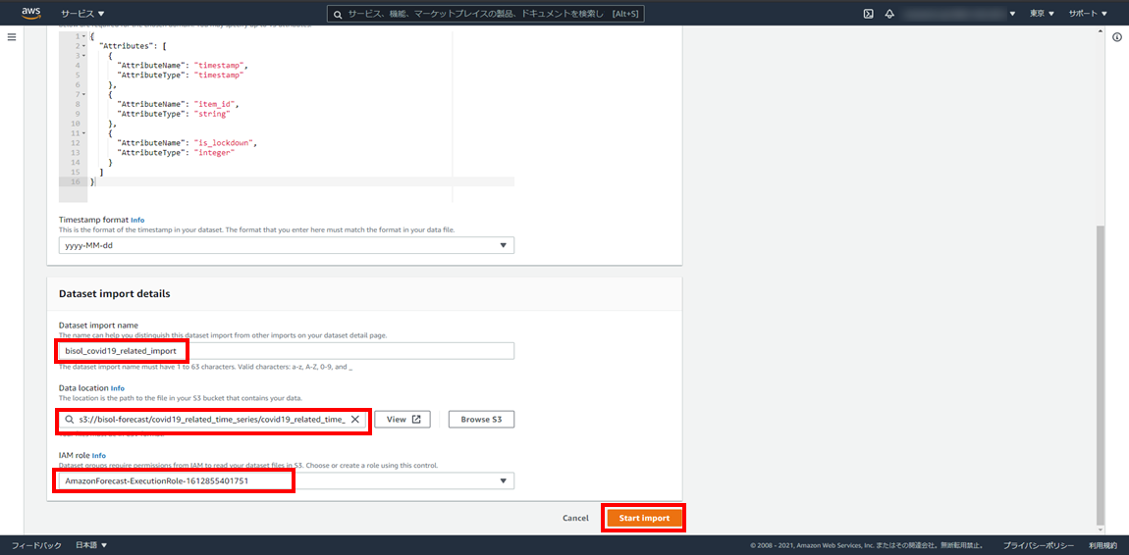Viewport: 1129px width, 555px height.
Task: Click the AWS logo home icon
Action: point(30,14)
